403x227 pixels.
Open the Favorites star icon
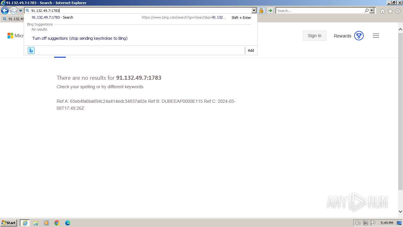(x=390, y=11)
